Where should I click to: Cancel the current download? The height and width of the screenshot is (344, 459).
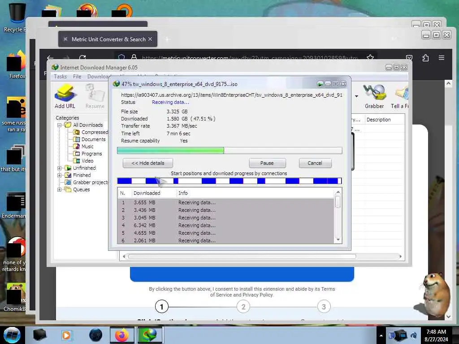(x=315, y=163)
